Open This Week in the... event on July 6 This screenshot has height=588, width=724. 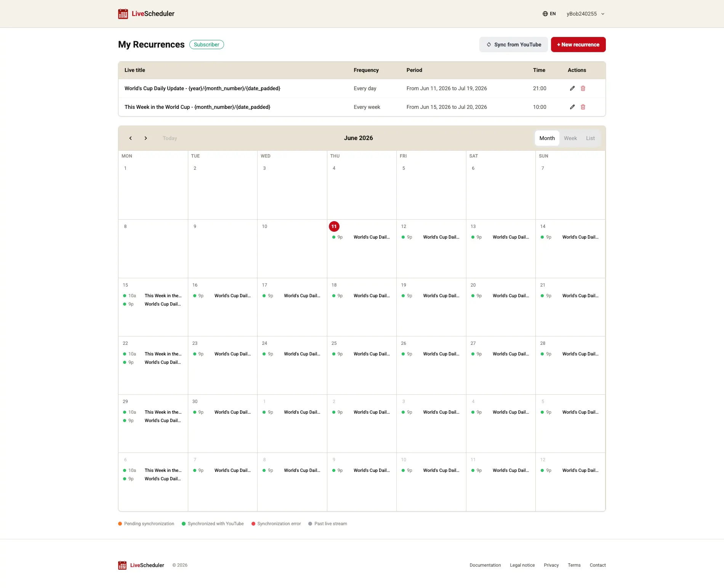[153, 470]
